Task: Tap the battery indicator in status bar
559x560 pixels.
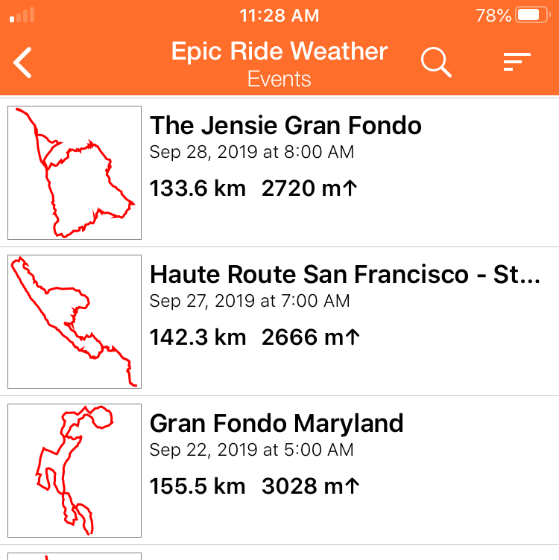Action: point(533,16)
